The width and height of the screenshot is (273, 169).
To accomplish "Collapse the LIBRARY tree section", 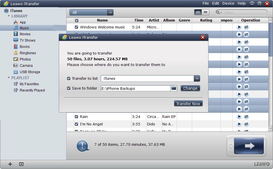I will pyautogui.click(x=9, y=16).
